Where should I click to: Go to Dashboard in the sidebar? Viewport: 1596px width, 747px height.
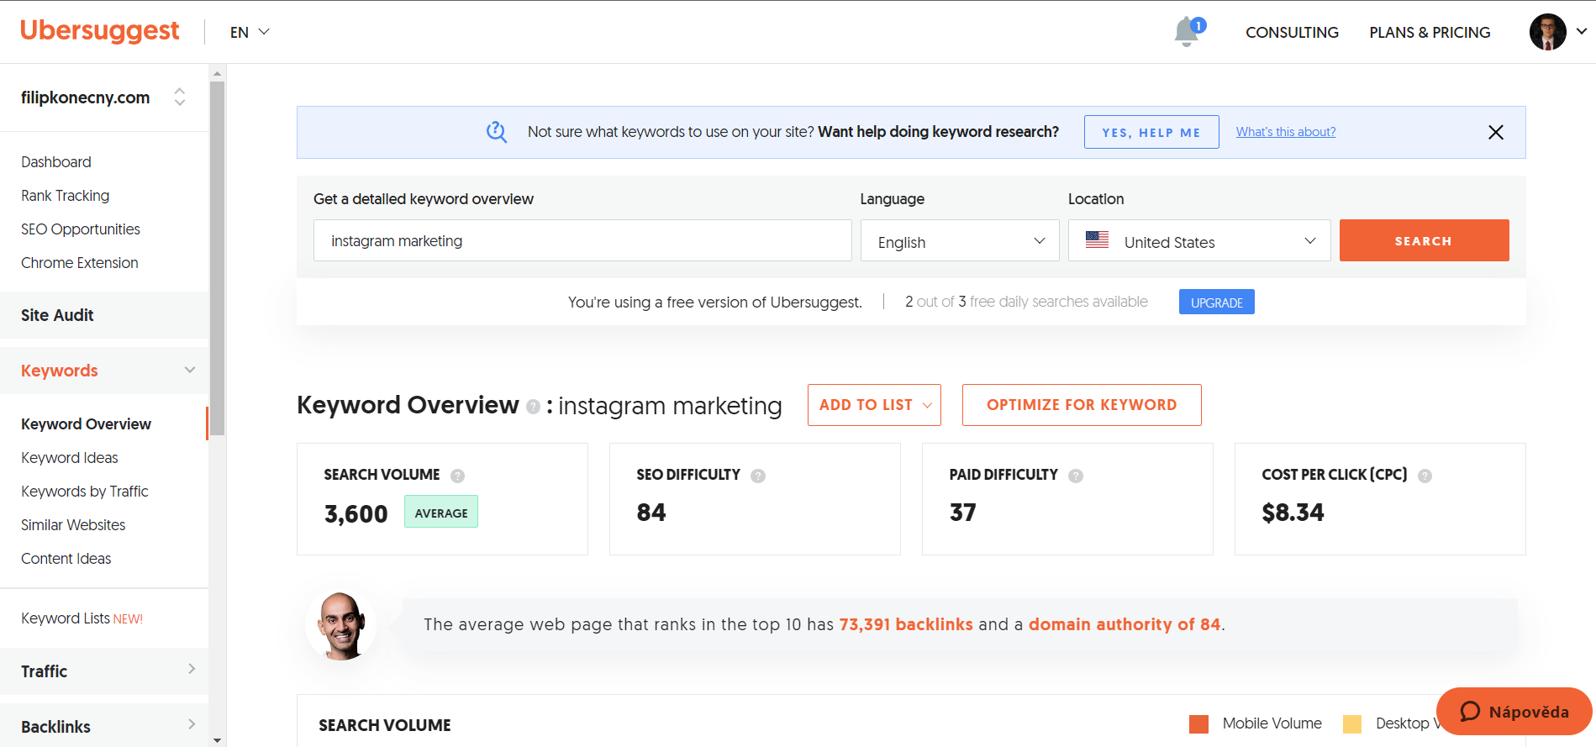pos(56,162)
